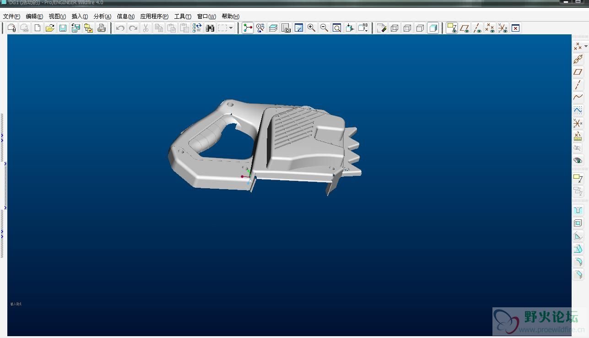Open the 信息(N) menu
The image size is (589, 338).
[126, 16]
